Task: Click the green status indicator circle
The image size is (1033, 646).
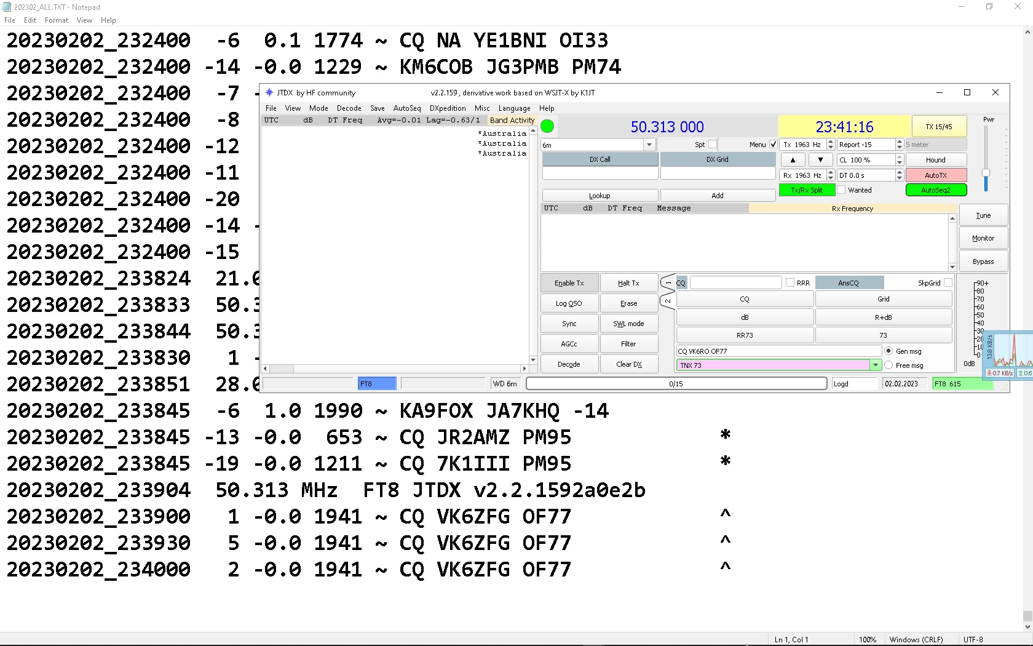Action: (x=547, y=127)
